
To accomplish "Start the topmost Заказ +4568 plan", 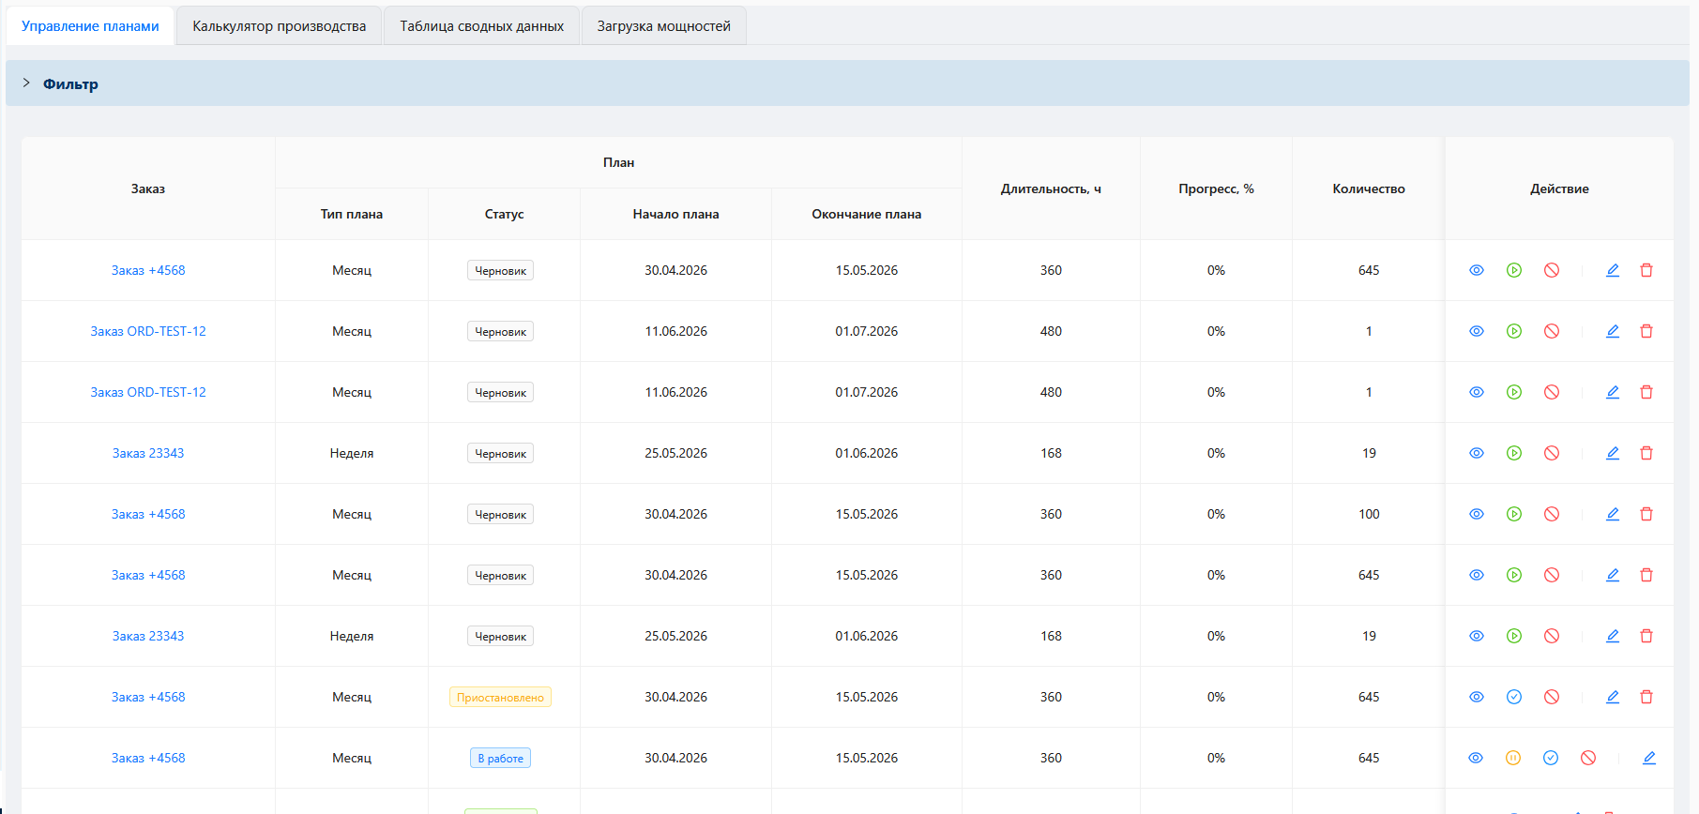I will [1514, 270].
